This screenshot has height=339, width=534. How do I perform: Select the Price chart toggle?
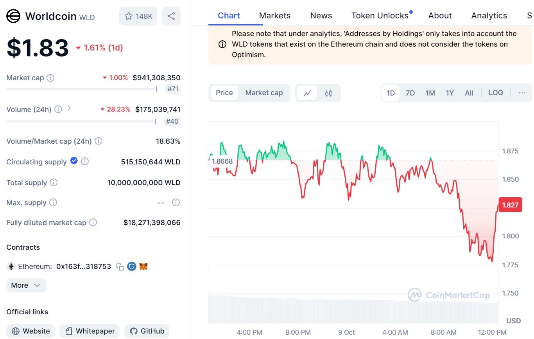pyautogui.click(x=224, y=93)
